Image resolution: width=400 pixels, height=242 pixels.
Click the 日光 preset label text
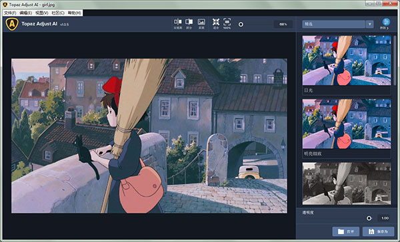[308, 90]
